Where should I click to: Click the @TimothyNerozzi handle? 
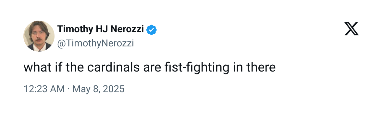tap(95, 43)
